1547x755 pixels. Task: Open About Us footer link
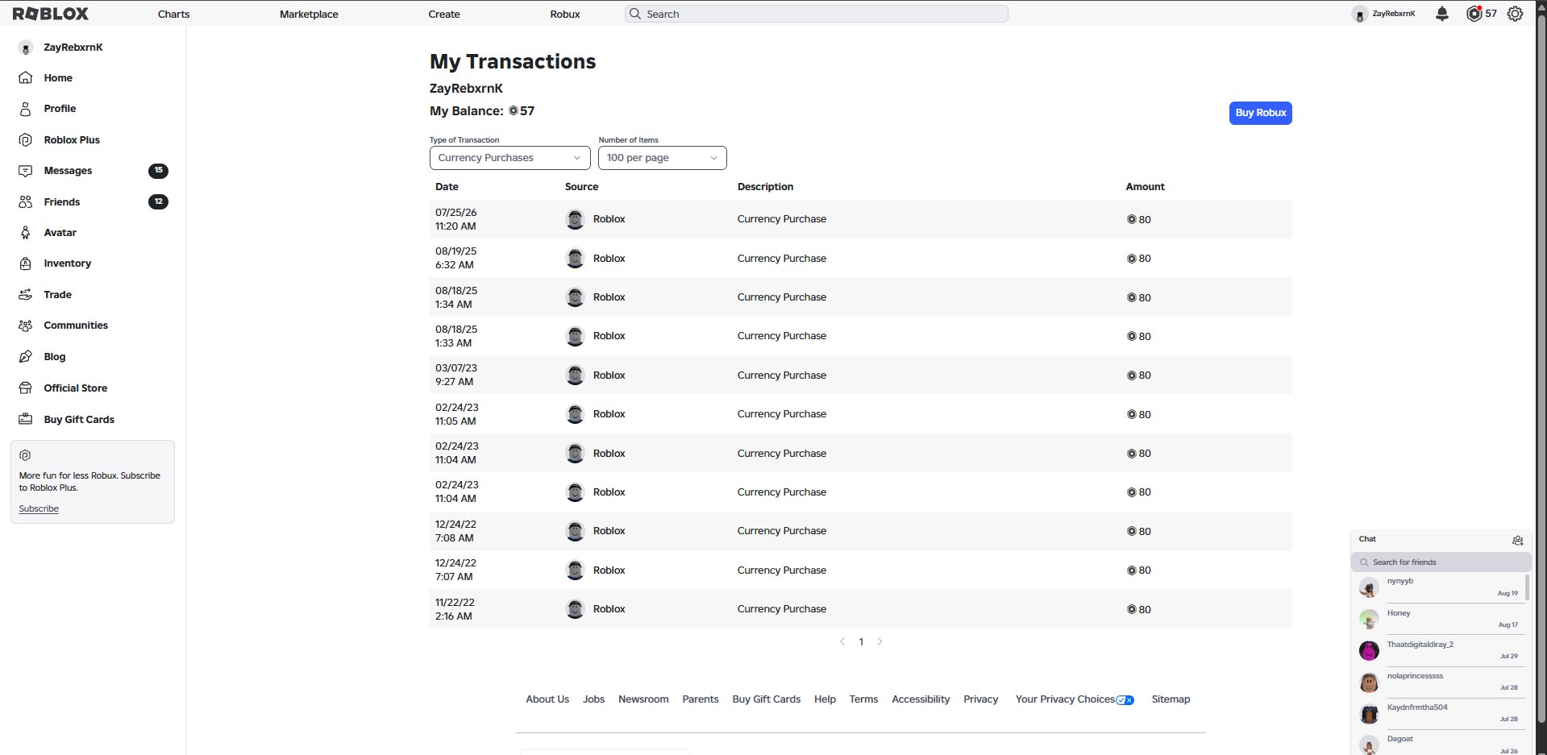click(547, 699)
